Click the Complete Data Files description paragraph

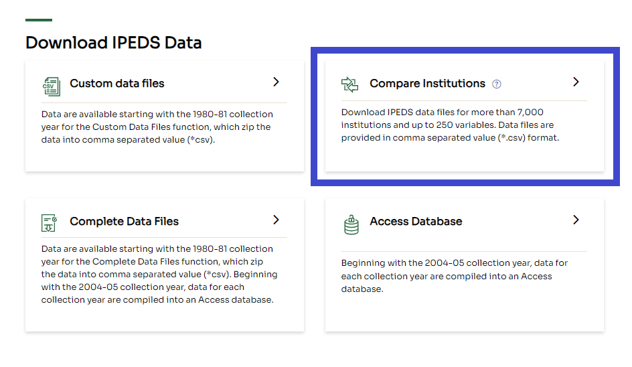[159, 274]
